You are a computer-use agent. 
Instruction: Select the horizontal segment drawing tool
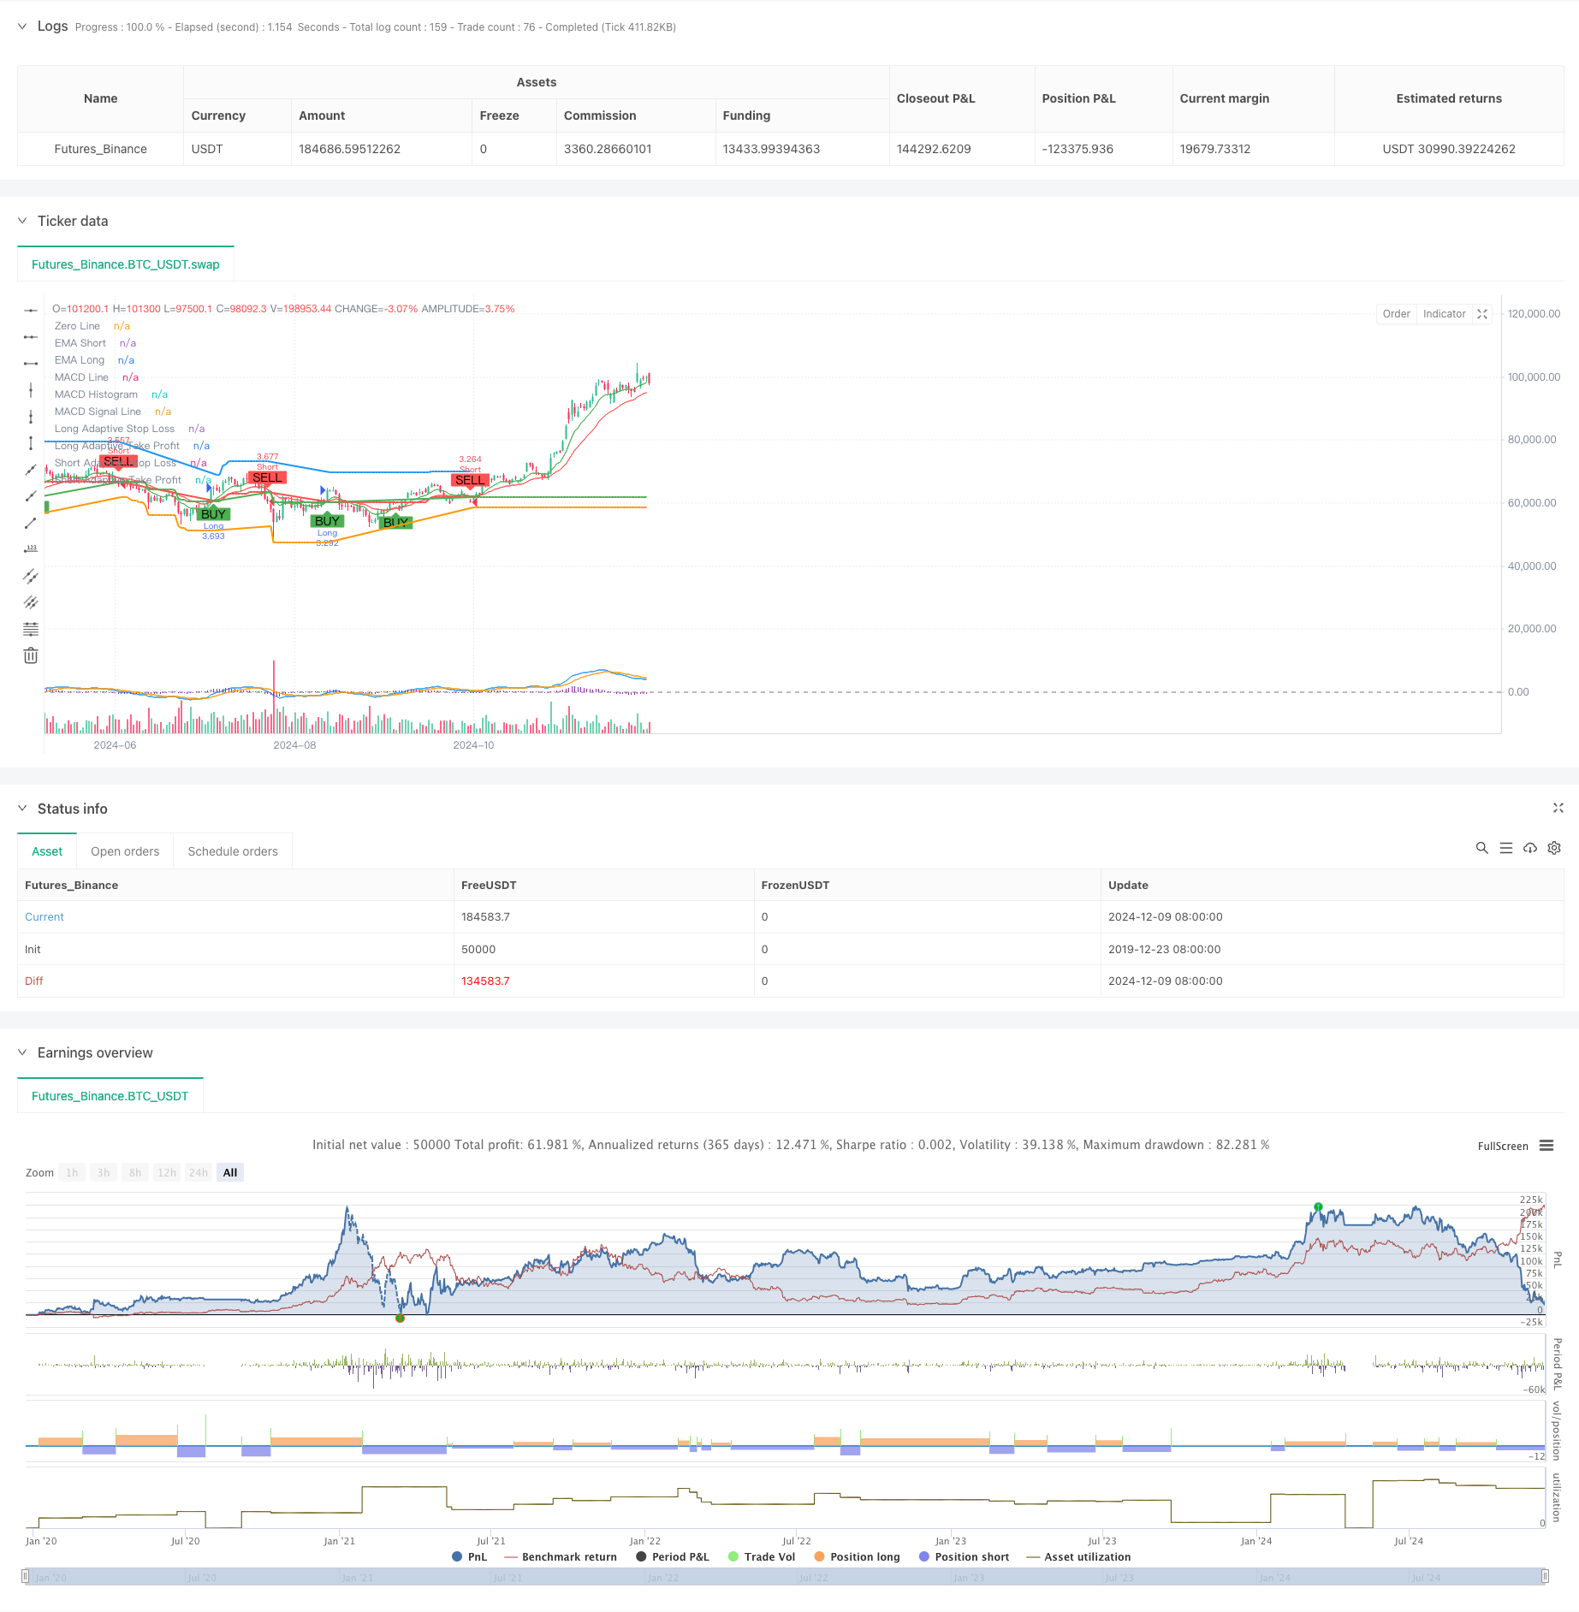[31, 364]
